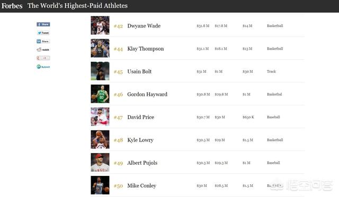Viewport: 339px width, 197px height.
Task: Click the Mike Conley name link
Action: (141, 186)
